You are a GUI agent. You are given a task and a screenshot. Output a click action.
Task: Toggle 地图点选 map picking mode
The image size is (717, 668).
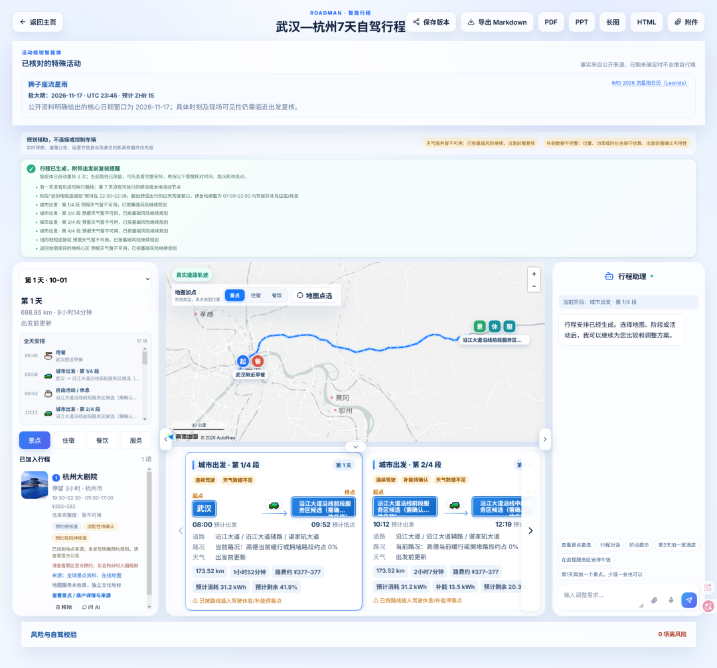pyautogui.click(x=315, y=295)
